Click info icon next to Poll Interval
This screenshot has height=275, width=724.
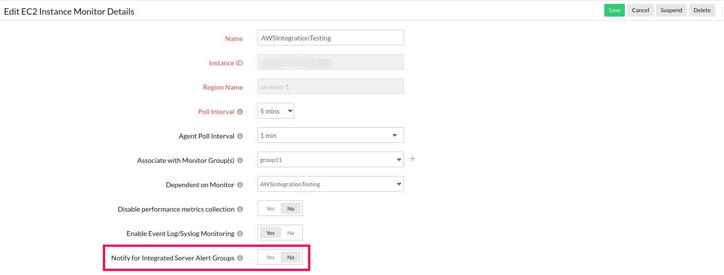click(x=240, y=112)
